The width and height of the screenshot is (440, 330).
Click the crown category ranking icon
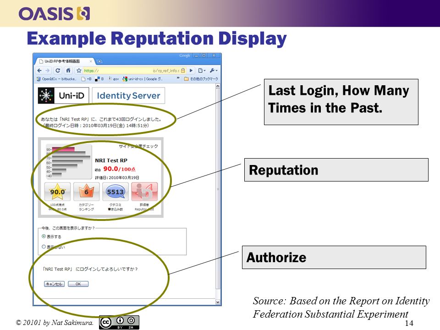[87, 192]
